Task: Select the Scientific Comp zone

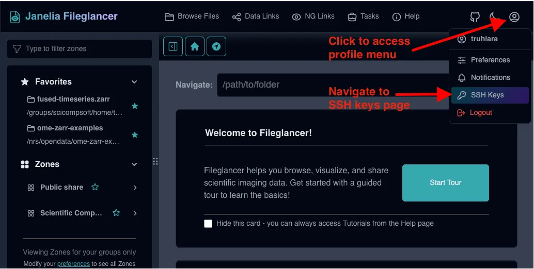Action: 71,213
